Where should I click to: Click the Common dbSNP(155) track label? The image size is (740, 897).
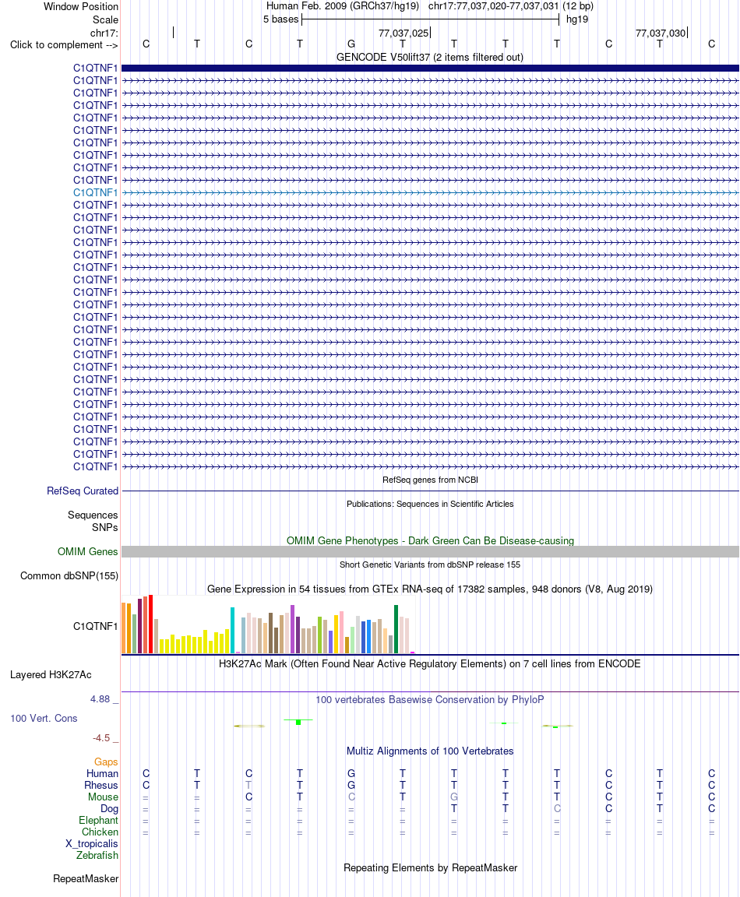pyautogui.click(x=69, y=576)
